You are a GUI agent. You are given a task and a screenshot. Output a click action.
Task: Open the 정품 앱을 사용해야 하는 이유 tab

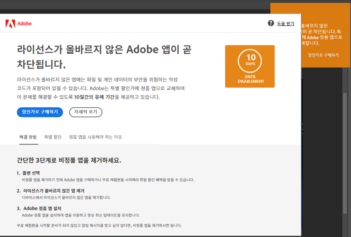pyautogui.click(x=95, y=137)
